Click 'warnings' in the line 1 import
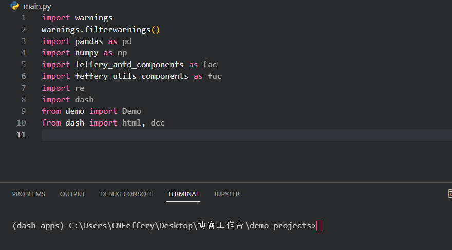Viewport: 452px width, 250px height. (93, 18)
